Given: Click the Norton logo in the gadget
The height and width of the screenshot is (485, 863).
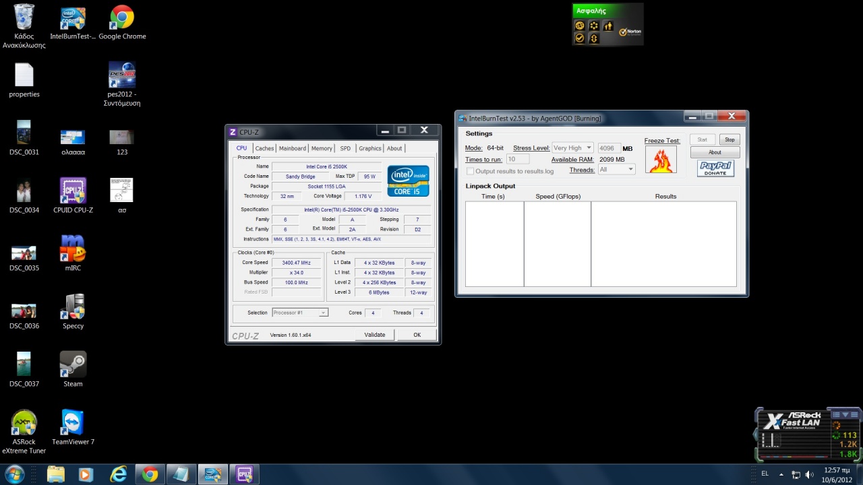Looking at the screenshot, I should (630, 31).
